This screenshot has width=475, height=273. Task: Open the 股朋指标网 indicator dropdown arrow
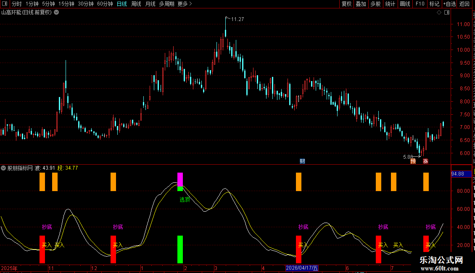[x=3, y=168]
